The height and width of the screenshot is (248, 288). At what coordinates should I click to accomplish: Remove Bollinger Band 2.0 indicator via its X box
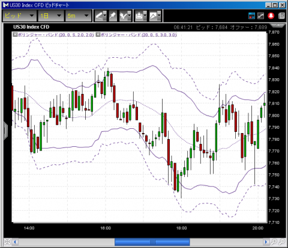click(15, 34)
